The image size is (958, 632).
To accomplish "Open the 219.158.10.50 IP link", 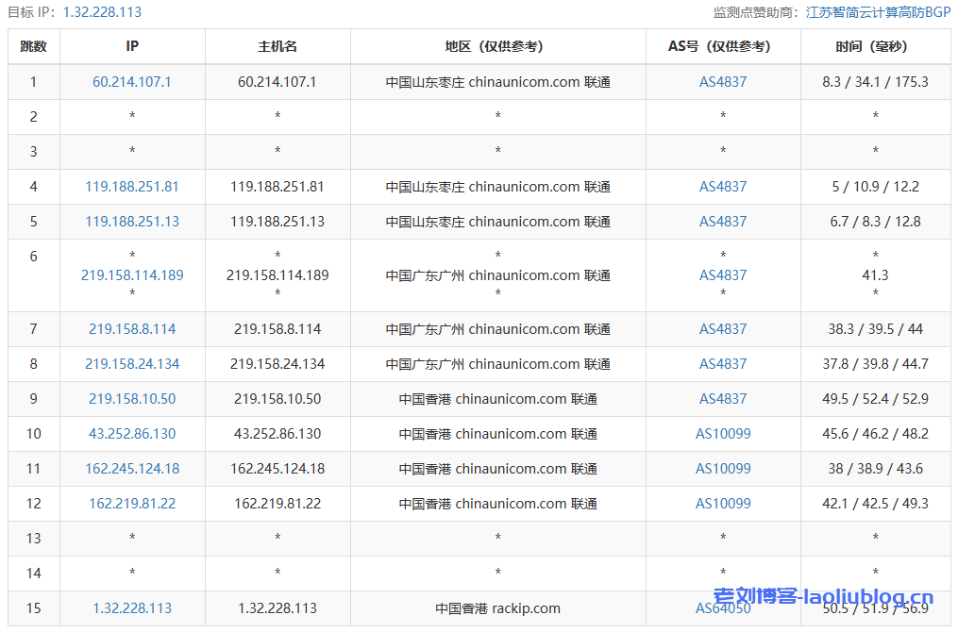I will [x=132, y=399].
